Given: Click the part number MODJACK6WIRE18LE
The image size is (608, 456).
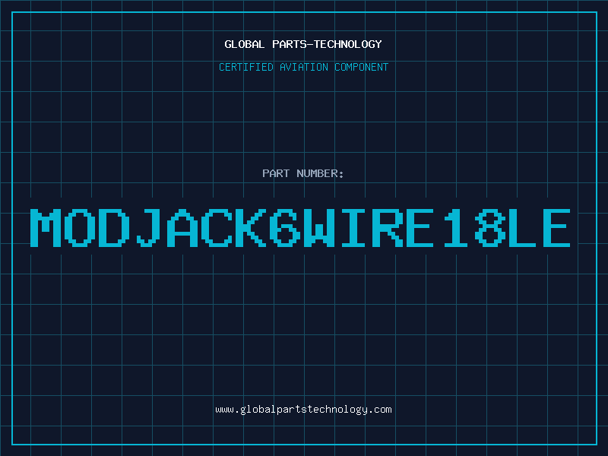Looking at the screenshot, I should [x=300, y=228].
